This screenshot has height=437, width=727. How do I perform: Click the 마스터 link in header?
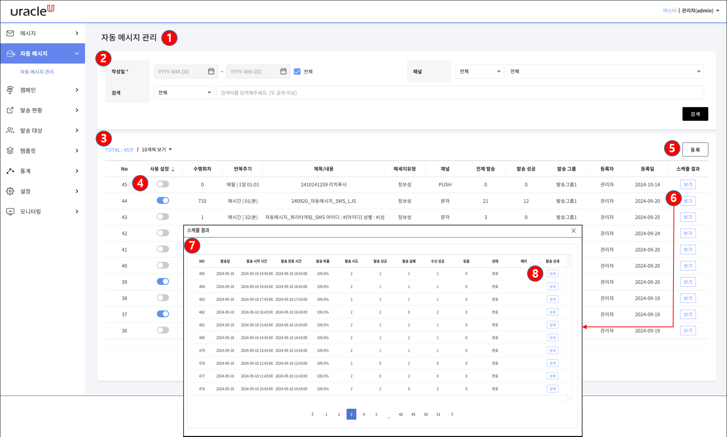coord(669,11)
